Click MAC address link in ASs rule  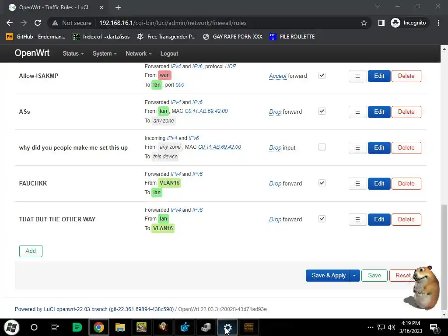coord(206,111)
